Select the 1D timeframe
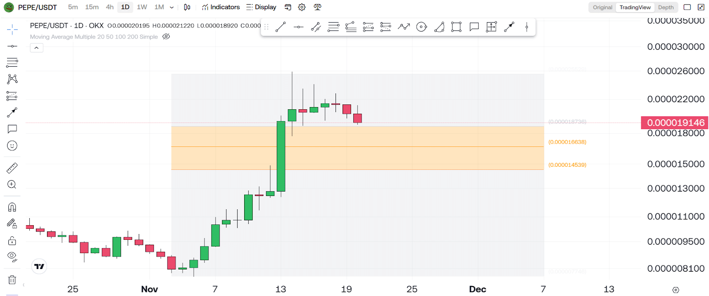Screen dimensions: 709x296 (125, 7)
